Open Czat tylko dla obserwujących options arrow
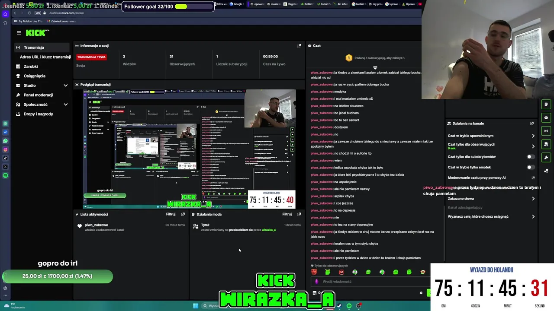 pos(533,146)
